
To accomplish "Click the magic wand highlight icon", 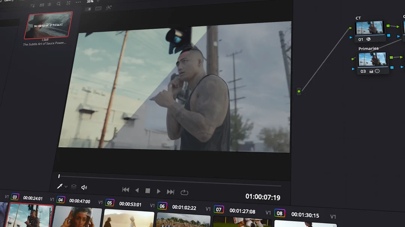I will click(108, 8).
